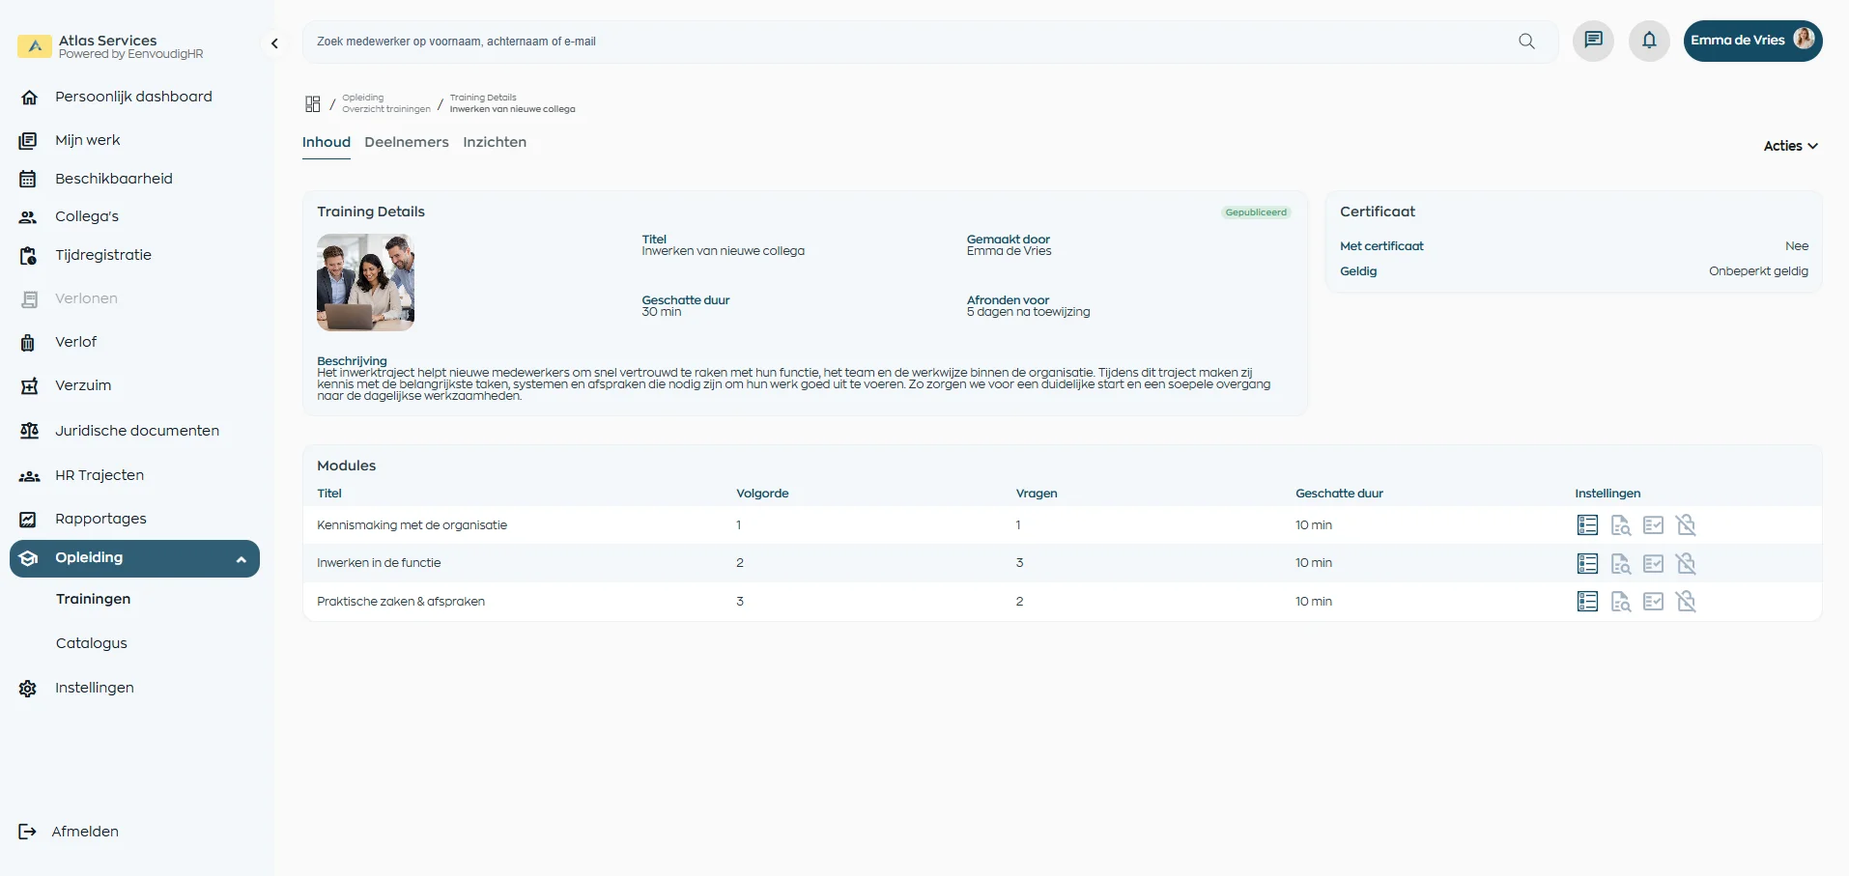Open Catalogus under Opleiding

92,643
